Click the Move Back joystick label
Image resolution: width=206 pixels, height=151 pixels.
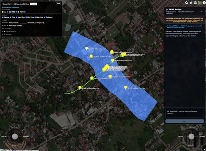tap(15, 146)
